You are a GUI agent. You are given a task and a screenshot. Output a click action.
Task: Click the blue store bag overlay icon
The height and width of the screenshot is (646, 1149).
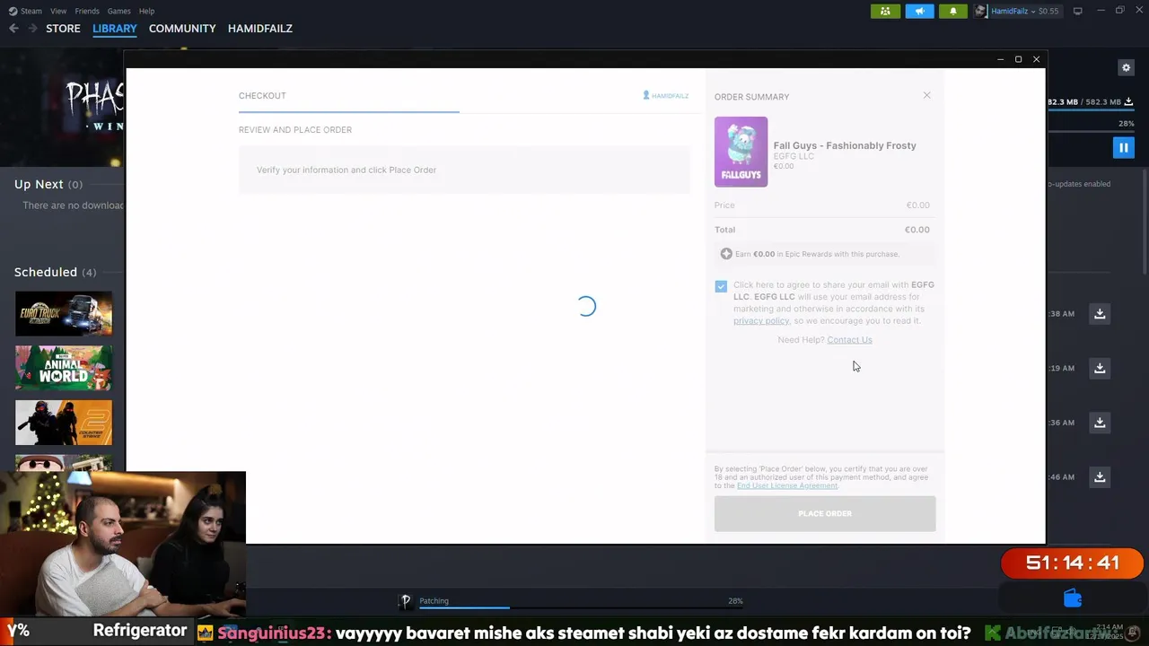tap(1073, 598)
